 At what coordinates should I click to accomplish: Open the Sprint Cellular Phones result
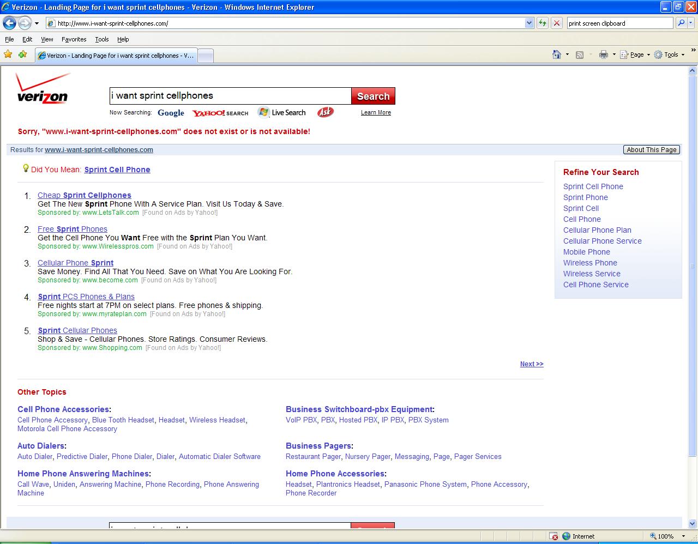tap(77, 330)
